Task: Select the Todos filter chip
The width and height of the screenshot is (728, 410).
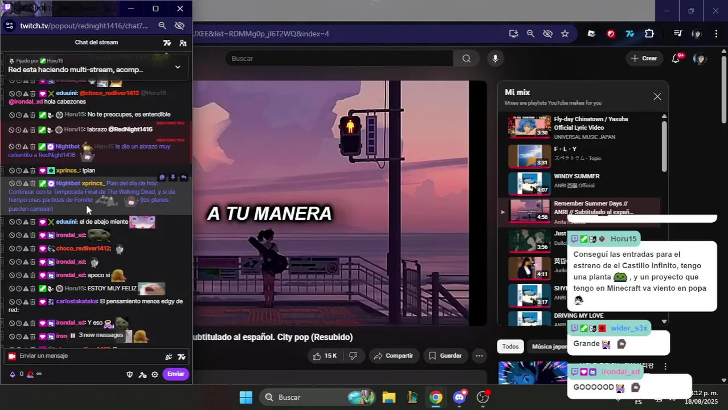Action: pyautogui.click(x=510, y=346)
